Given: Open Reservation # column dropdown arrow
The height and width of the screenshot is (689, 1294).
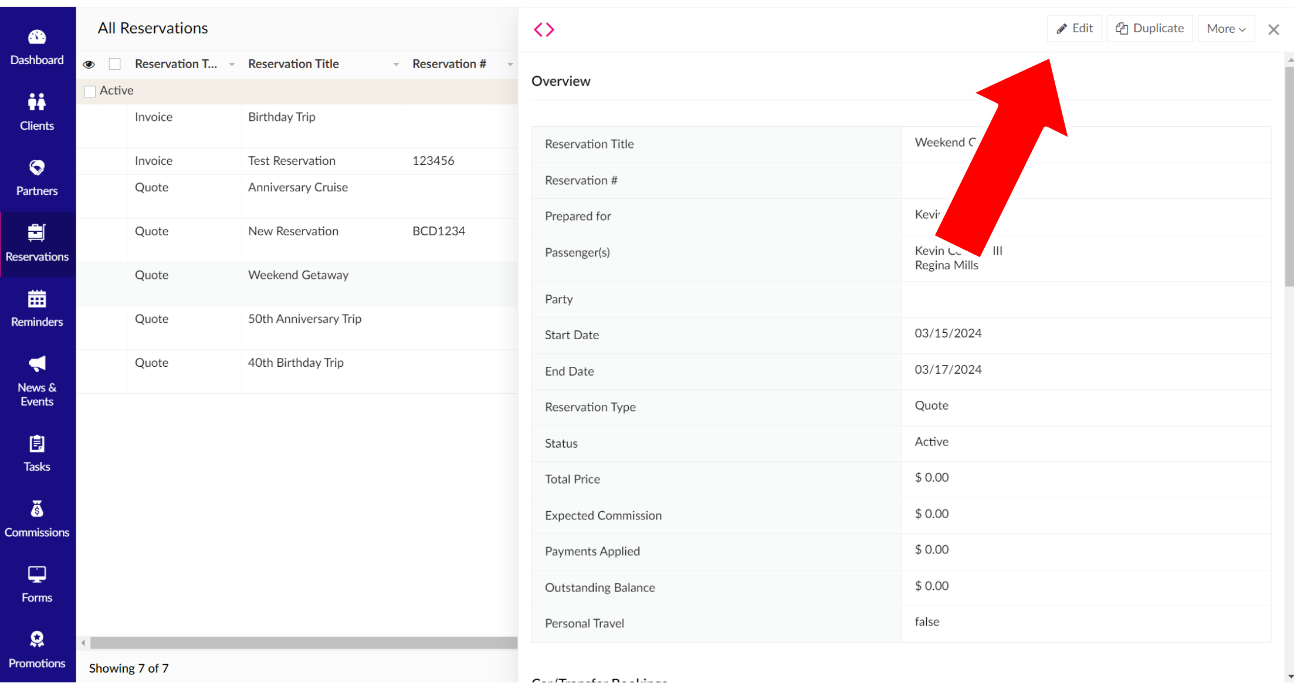Looking at the screenshot, I should pyautogui.click(x=510, y=65).
